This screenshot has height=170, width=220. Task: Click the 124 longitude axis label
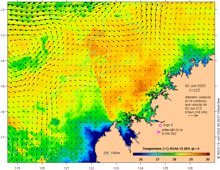[141, 168]
